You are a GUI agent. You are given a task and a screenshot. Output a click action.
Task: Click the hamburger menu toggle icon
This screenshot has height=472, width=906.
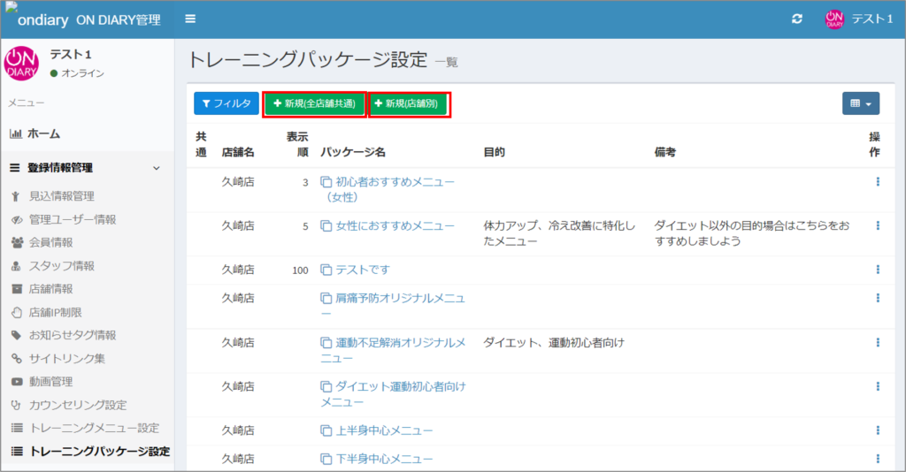[x=190, y=19]
